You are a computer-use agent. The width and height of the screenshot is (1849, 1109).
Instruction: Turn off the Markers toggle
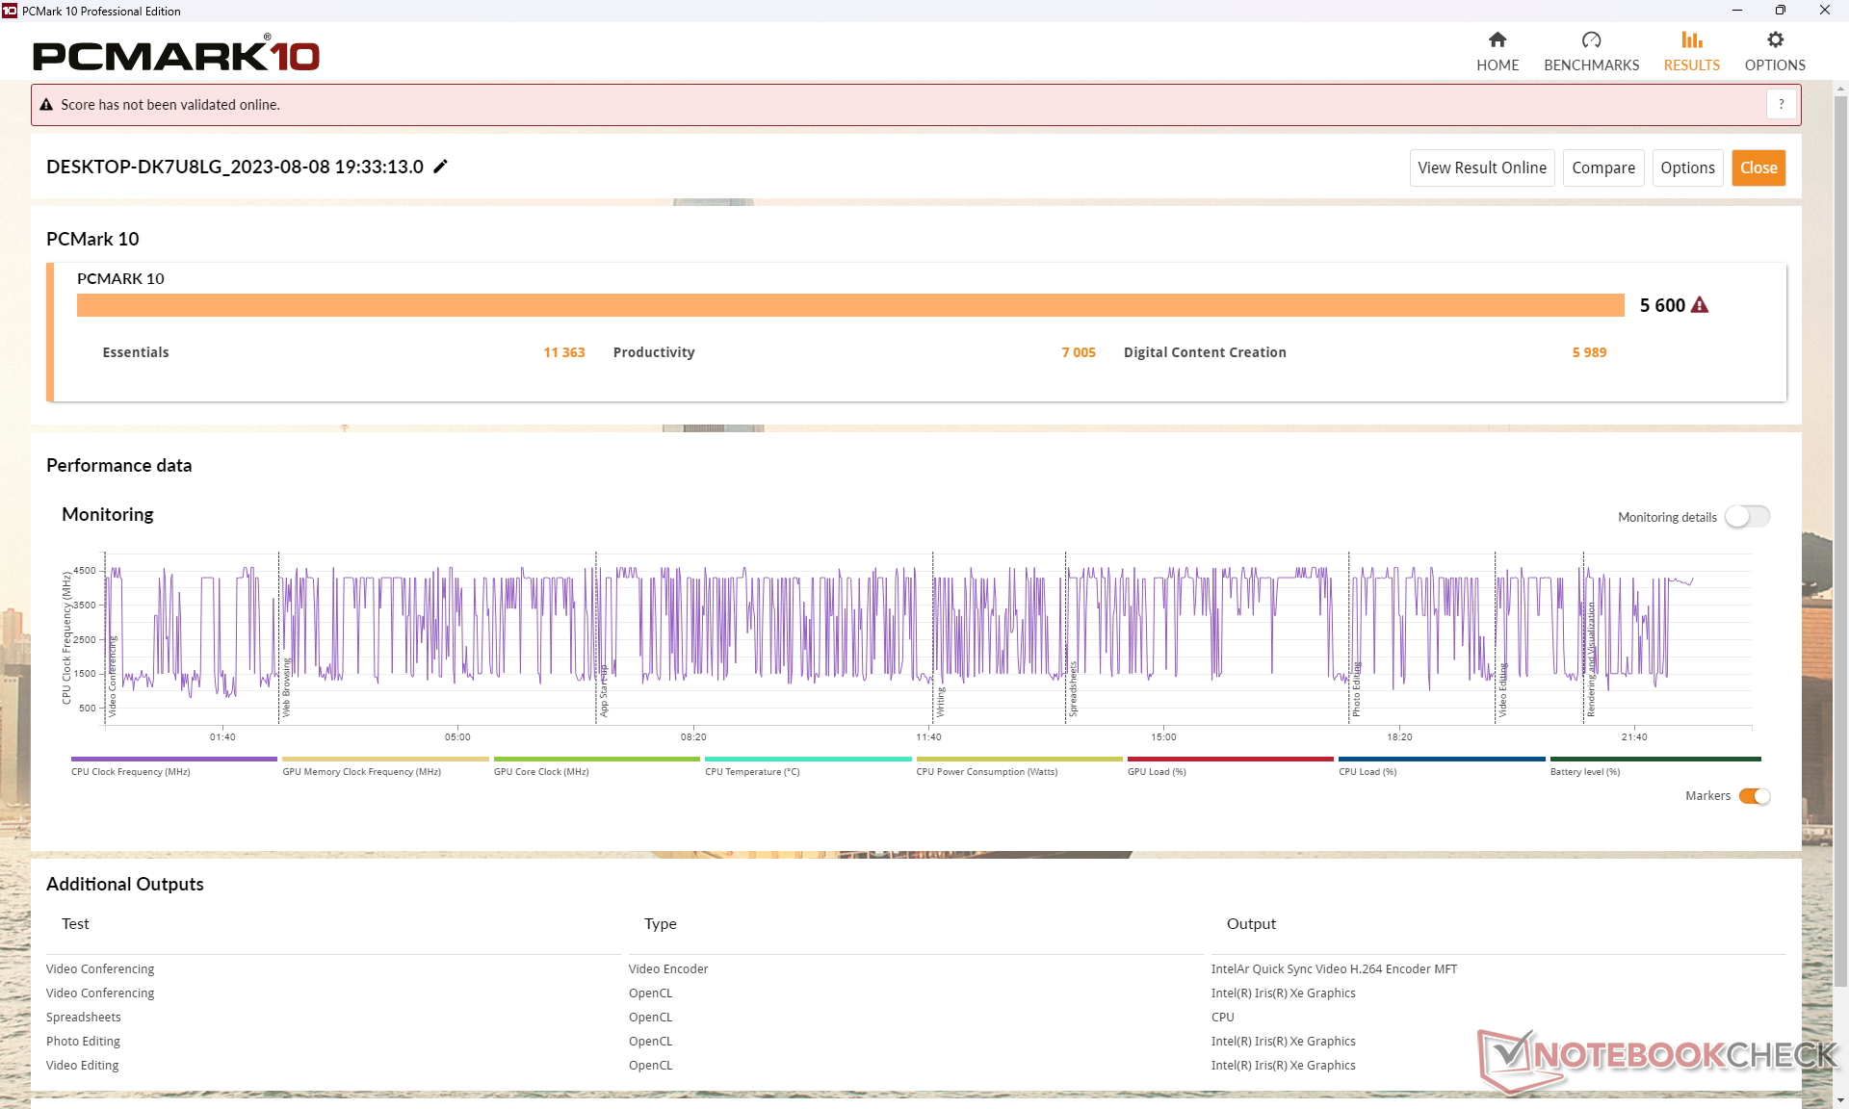(x=1754, y=796)
